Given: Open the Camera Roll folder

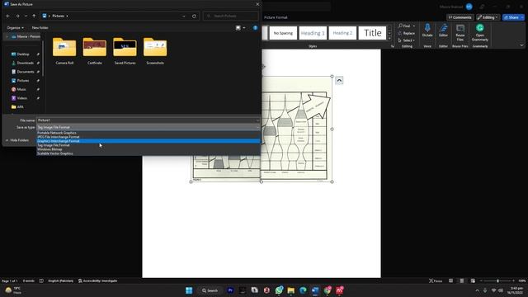Looking at the screenshot, I should coord(64,51).
